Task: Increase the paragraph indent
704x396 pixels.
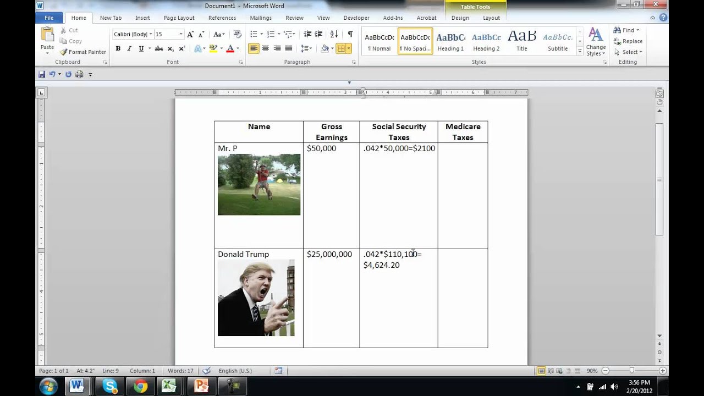Action: click(x=318, y=34)
